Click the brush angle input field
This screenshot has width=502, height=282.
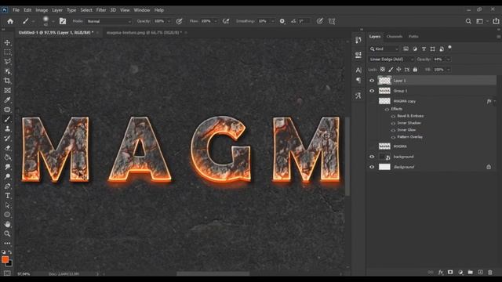[x=304, y=21]
